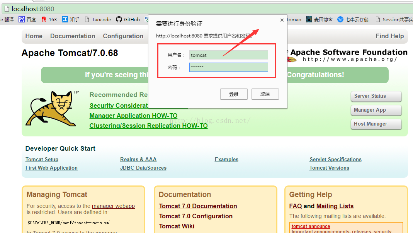The width and height of the screenshot is (413, 233).
Task: Open Tomcat Versions link
Action: click(329, 168)
